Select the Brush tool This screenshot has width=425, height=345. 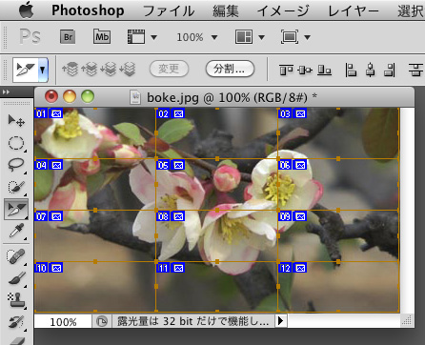point(16,278)
